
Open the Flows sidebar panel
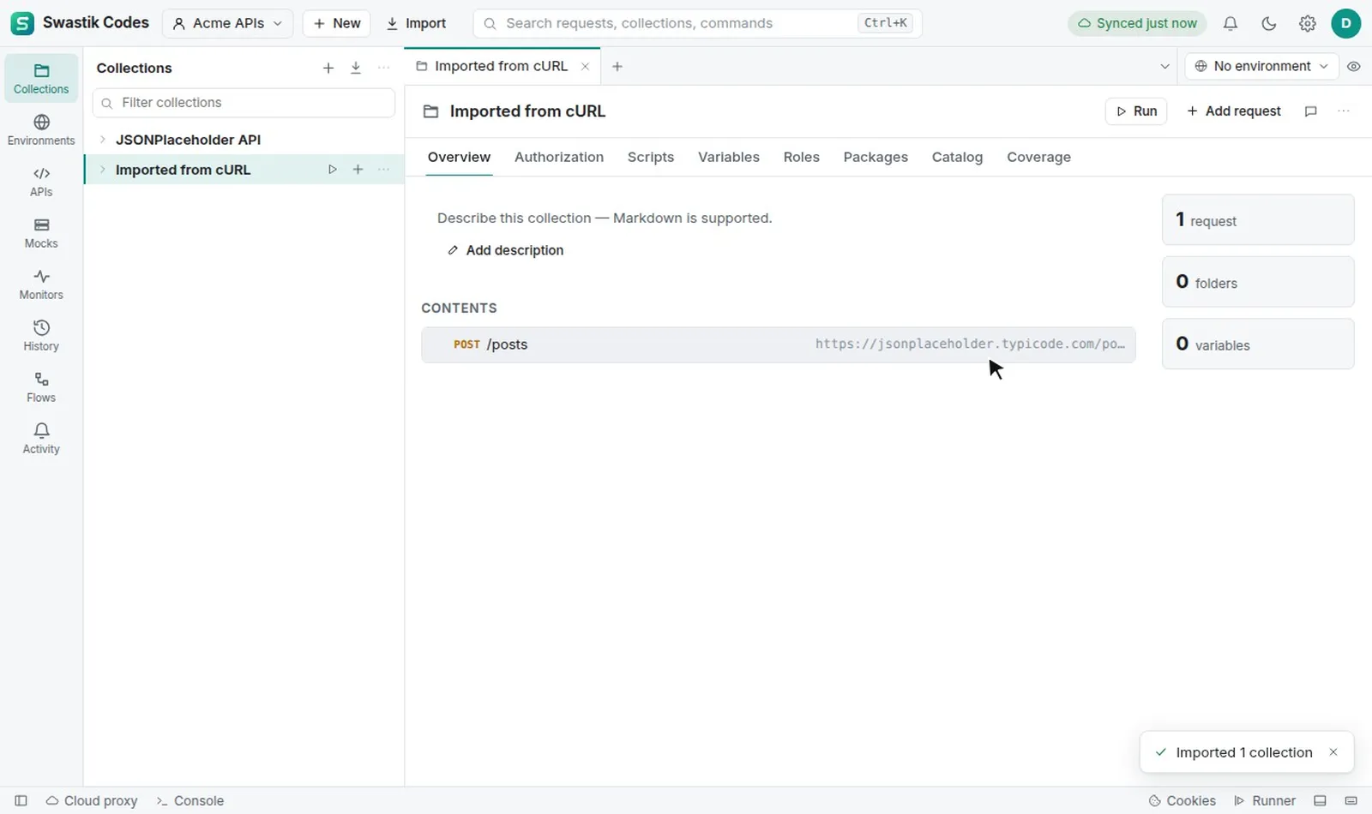tap(41, 386)
